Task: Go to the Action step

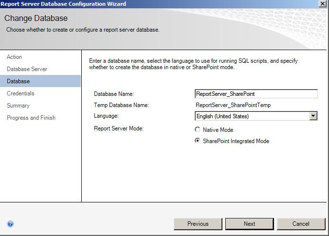Action: (x=14, y=57)
